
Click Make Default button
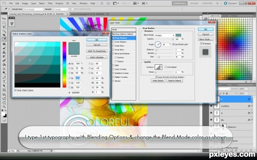coord(158,81)
